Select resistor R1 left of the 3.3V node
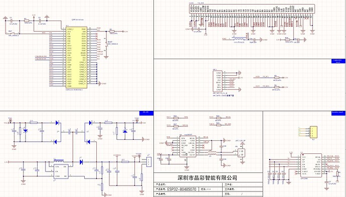 [x=27, y=21]
